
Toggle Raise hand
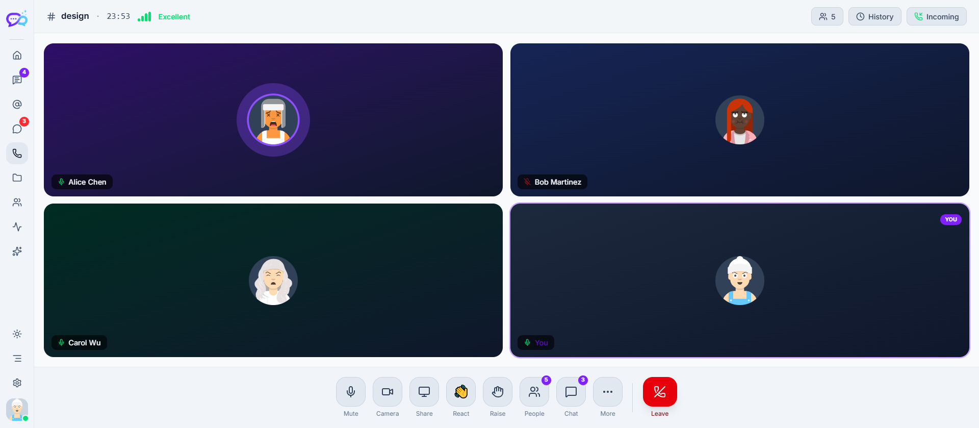(x=498, y=392)
